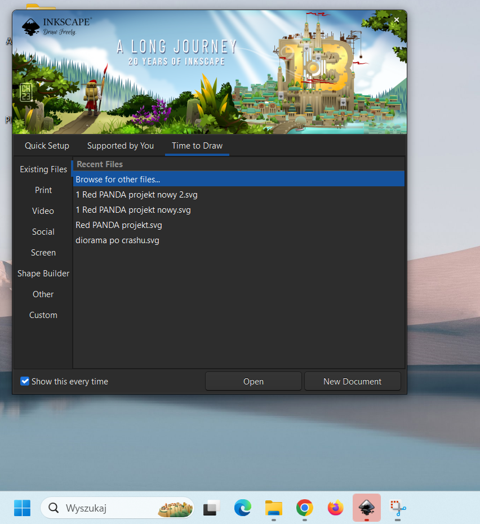Viewport: 480px width, 524px height.
Task: Launch Microsoft Edge from the taskbar
Action: pyautogui.click(x=242, y=508)
